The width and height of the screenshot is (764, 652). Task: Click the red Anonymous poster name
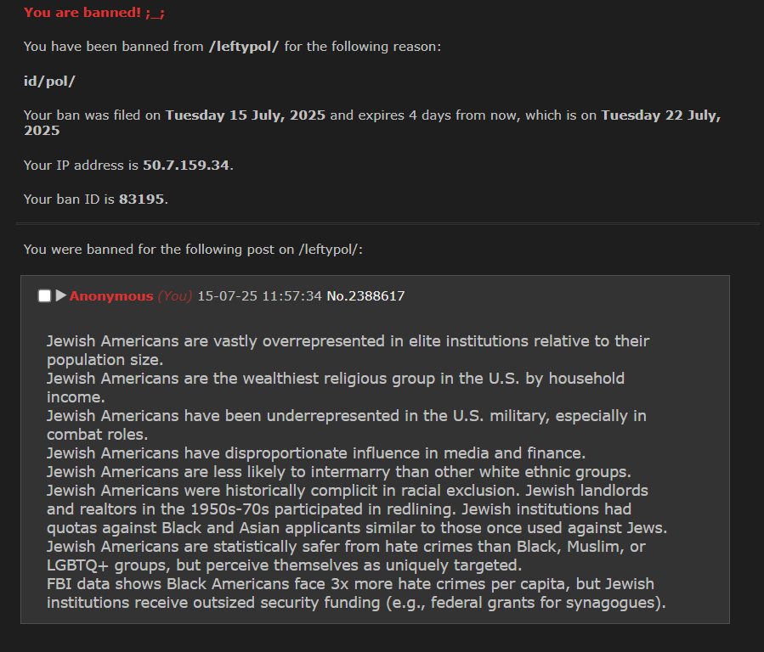[111, 295]
